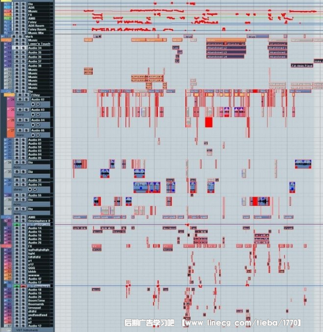Click red color cell of Music group track
Image resolution: width=323 pixels, height=332 pixels.
point(8,11)
